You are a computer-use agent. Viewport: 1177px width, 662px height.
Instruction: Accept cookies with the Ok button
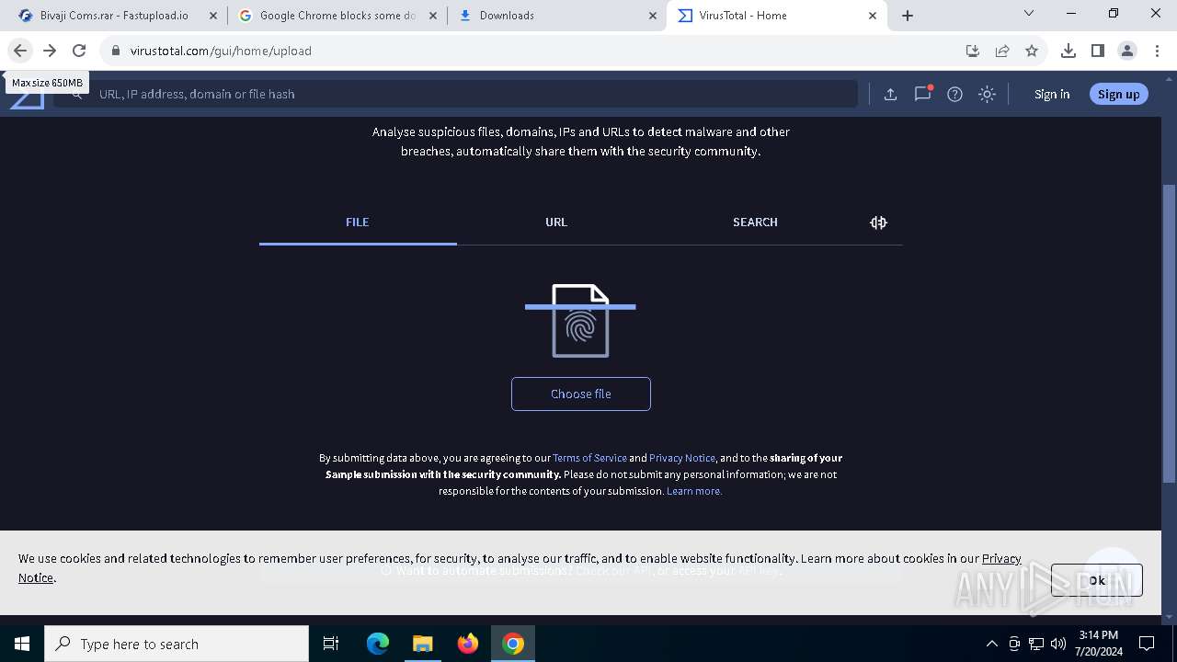1096,580
